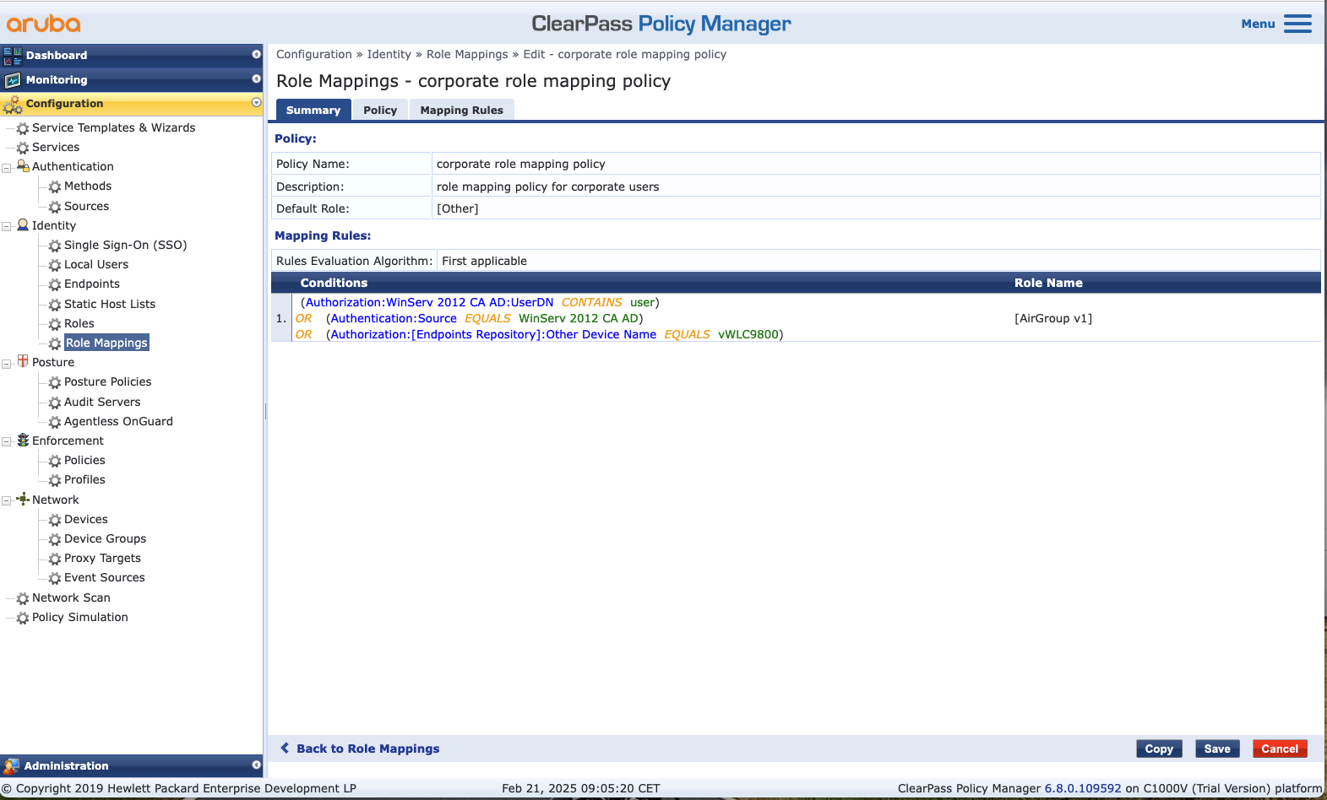Select Role Mappings in the sidebar
1327x800 pixels.
(x=106, y=343)
